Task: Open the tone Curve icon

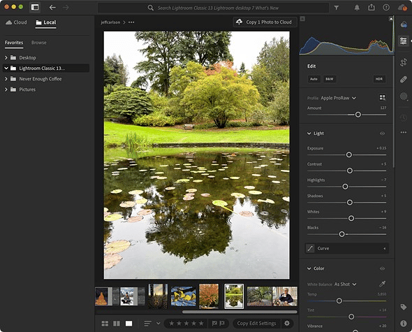Action: pyautogui.click(x=310, y=248)
